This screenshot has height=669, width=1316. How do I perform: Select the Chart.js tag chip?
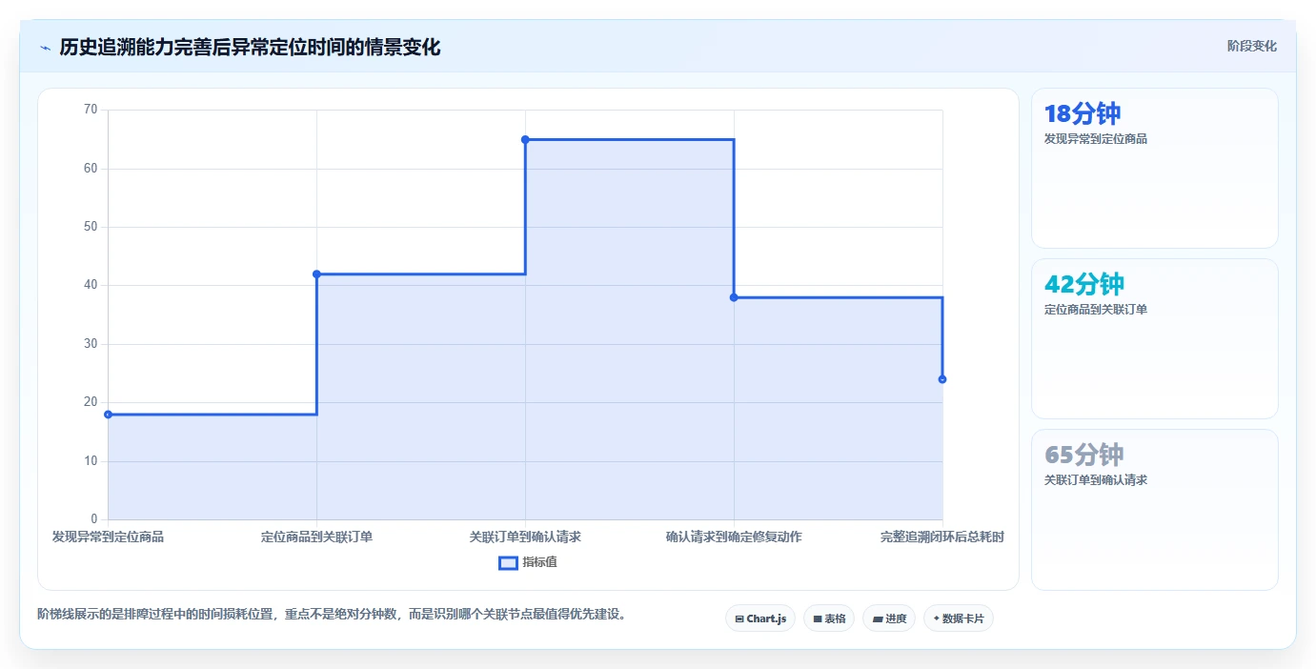click(x=760, y=618)
